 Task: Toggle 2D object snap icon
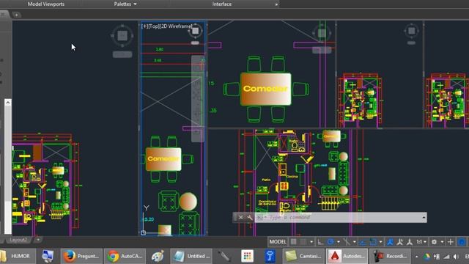[x=373, y=242]
